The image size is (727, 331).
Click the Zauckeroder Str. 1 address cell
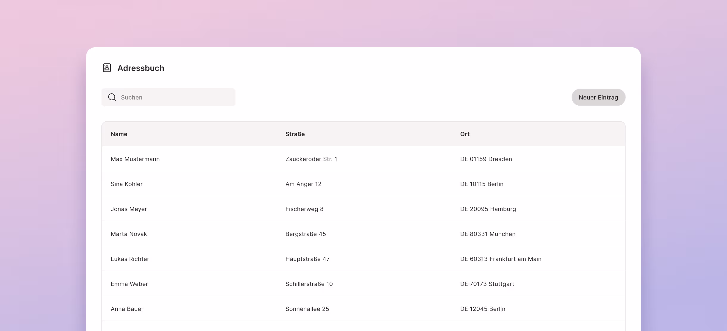311,159
